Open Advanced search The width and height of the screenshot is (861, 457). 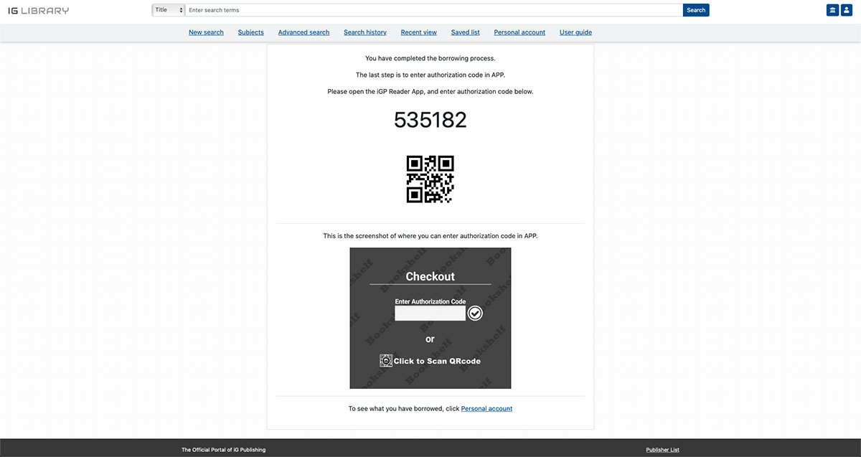point(304,32)
